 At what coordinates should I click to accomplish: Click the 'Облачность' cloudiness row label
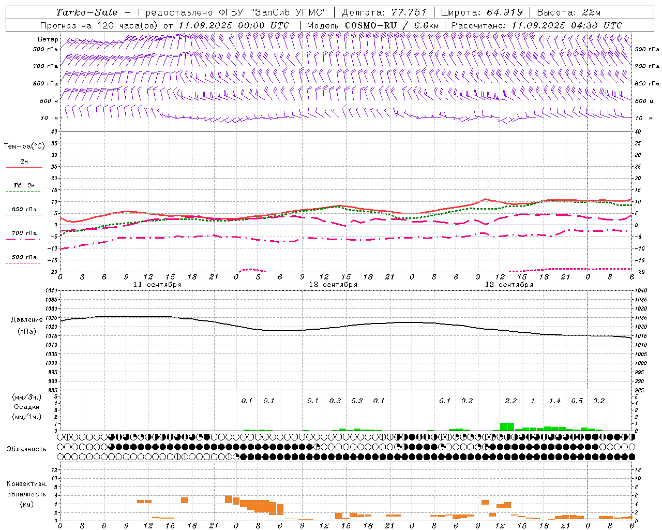point(26,449)
